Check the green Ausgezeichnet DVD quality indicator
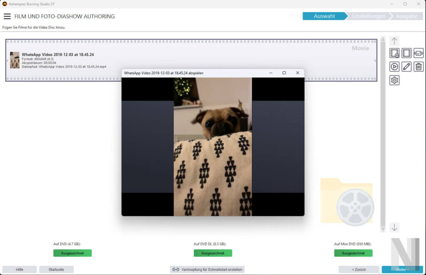 click(72, 253)
